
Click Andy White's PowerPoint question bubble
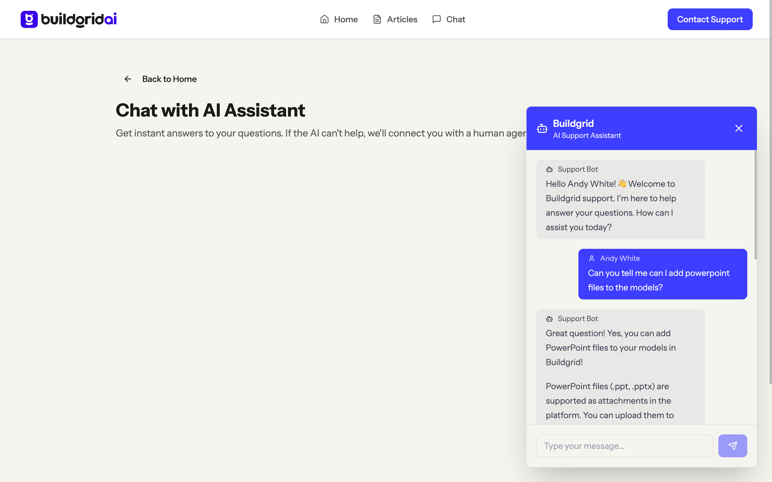[662, 280]
